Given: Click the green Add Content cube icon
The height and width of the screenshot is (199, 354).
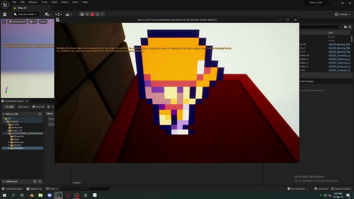Looking at the screenshot, I should (47, 14).
